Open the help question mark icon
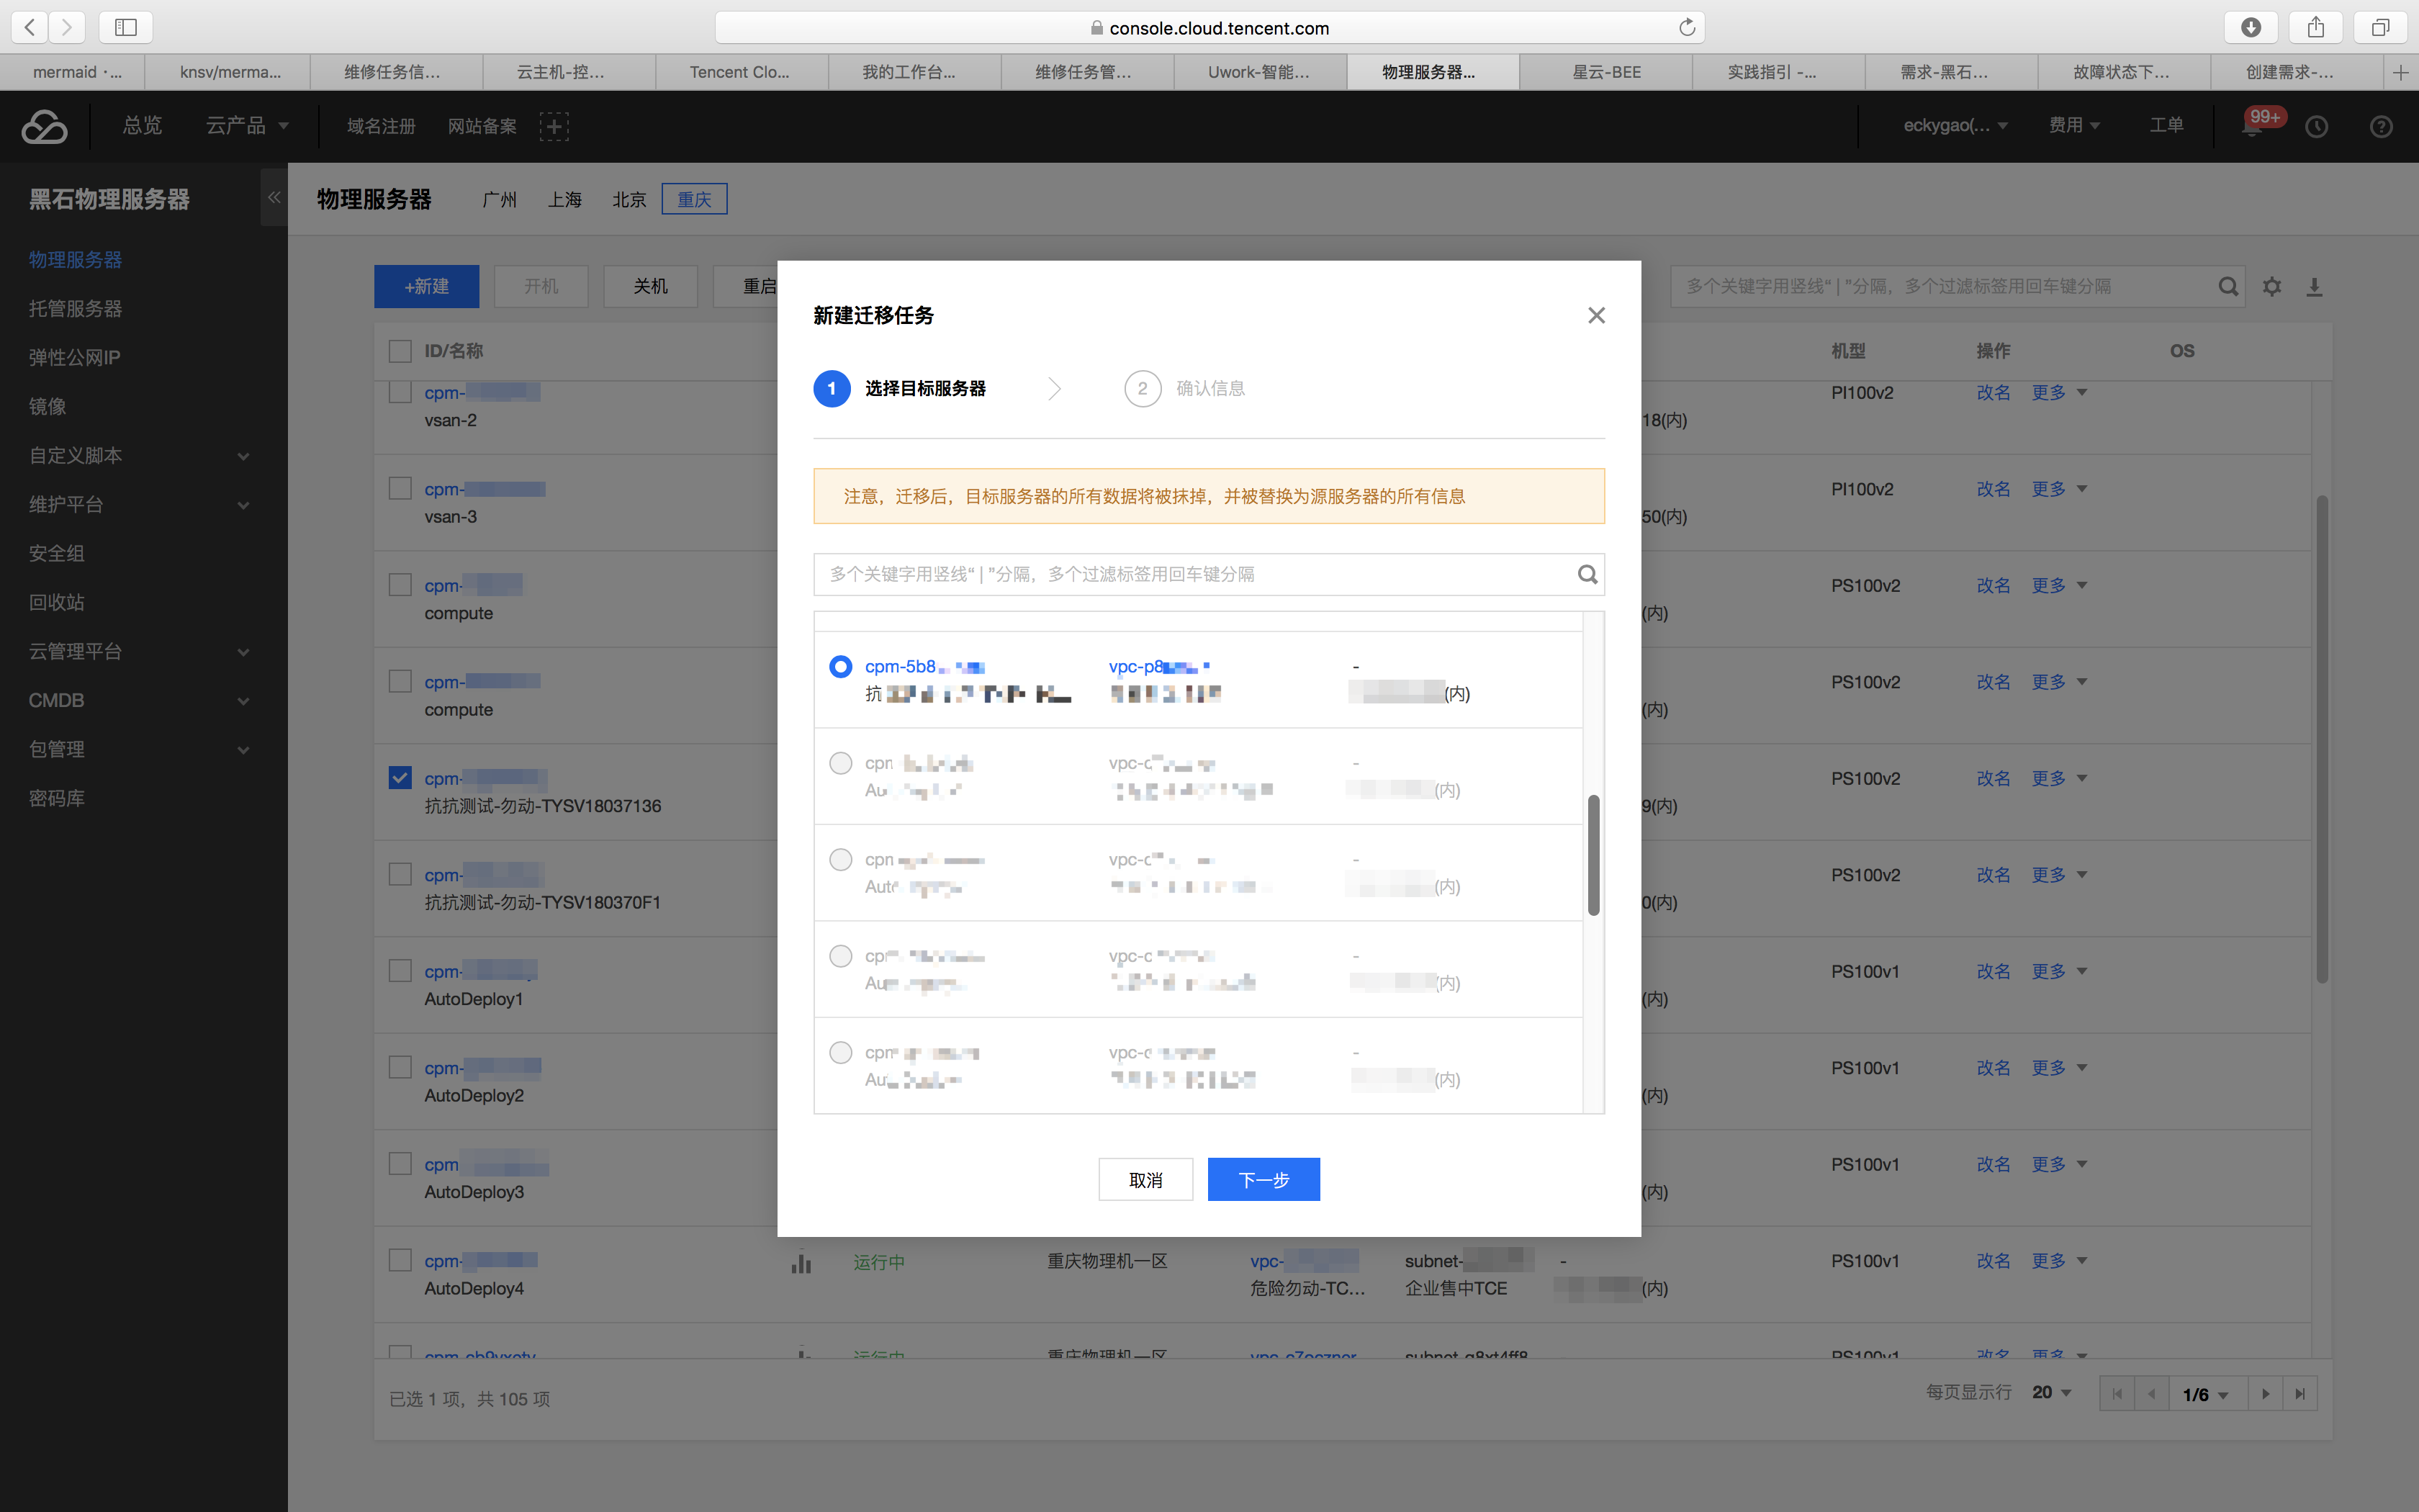 tap(2381, 126)
